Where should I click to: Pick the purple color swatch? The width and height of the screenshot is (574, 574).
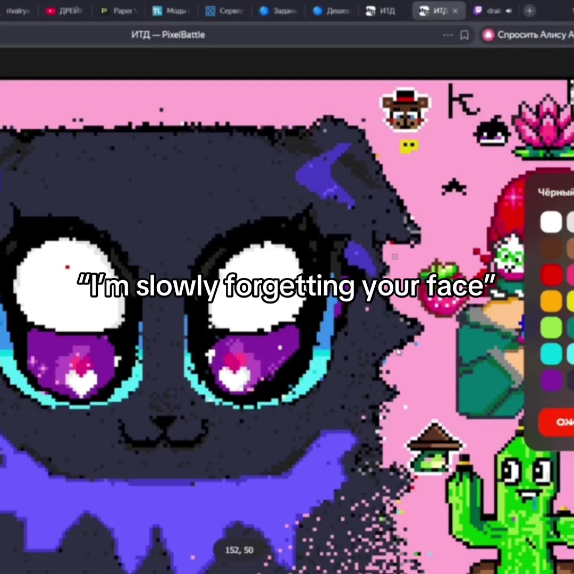(x=551, y=380)
